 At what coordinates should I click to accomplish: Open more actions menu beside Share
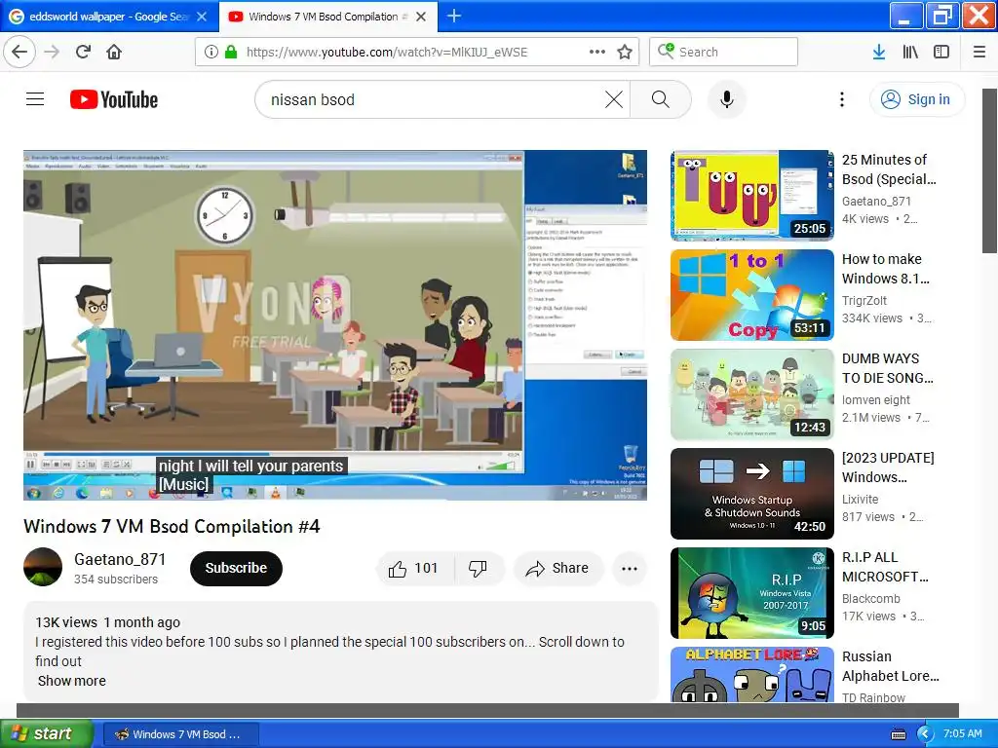click(629, 568)
